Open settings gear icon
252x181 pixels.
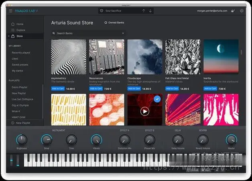(x=242, y=11)
